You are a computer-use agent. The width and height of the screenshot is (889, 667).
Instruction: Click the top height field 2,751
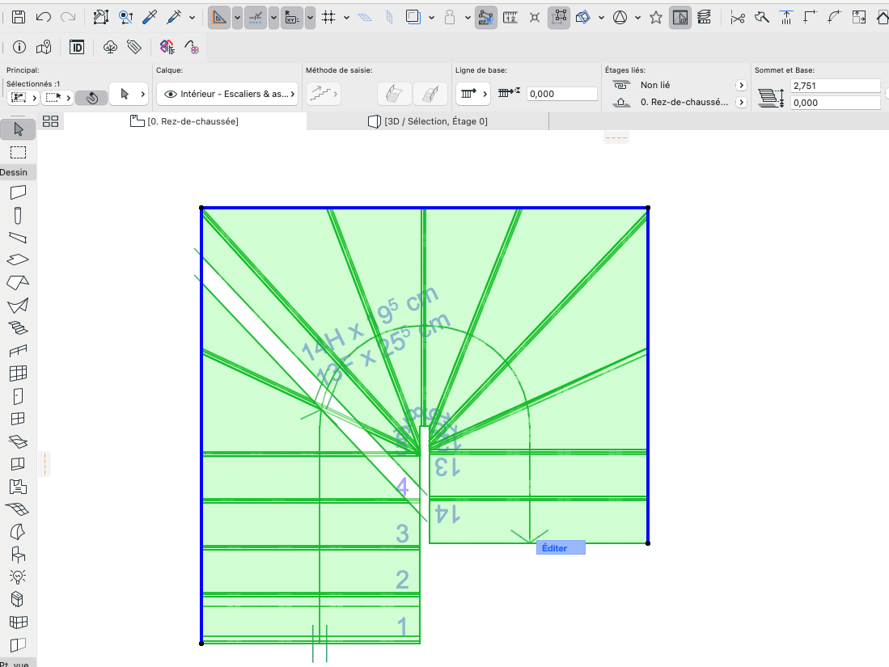(x=835, y=86)
